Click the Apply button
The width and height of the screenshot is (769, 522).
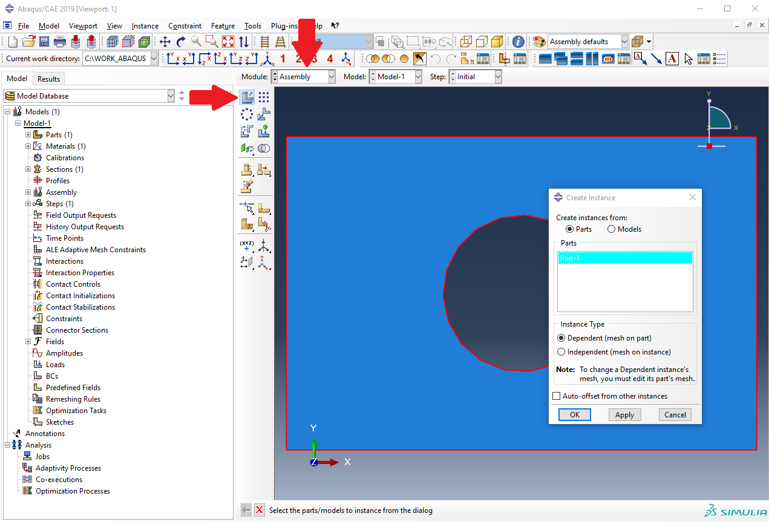[x=624, y=414]
